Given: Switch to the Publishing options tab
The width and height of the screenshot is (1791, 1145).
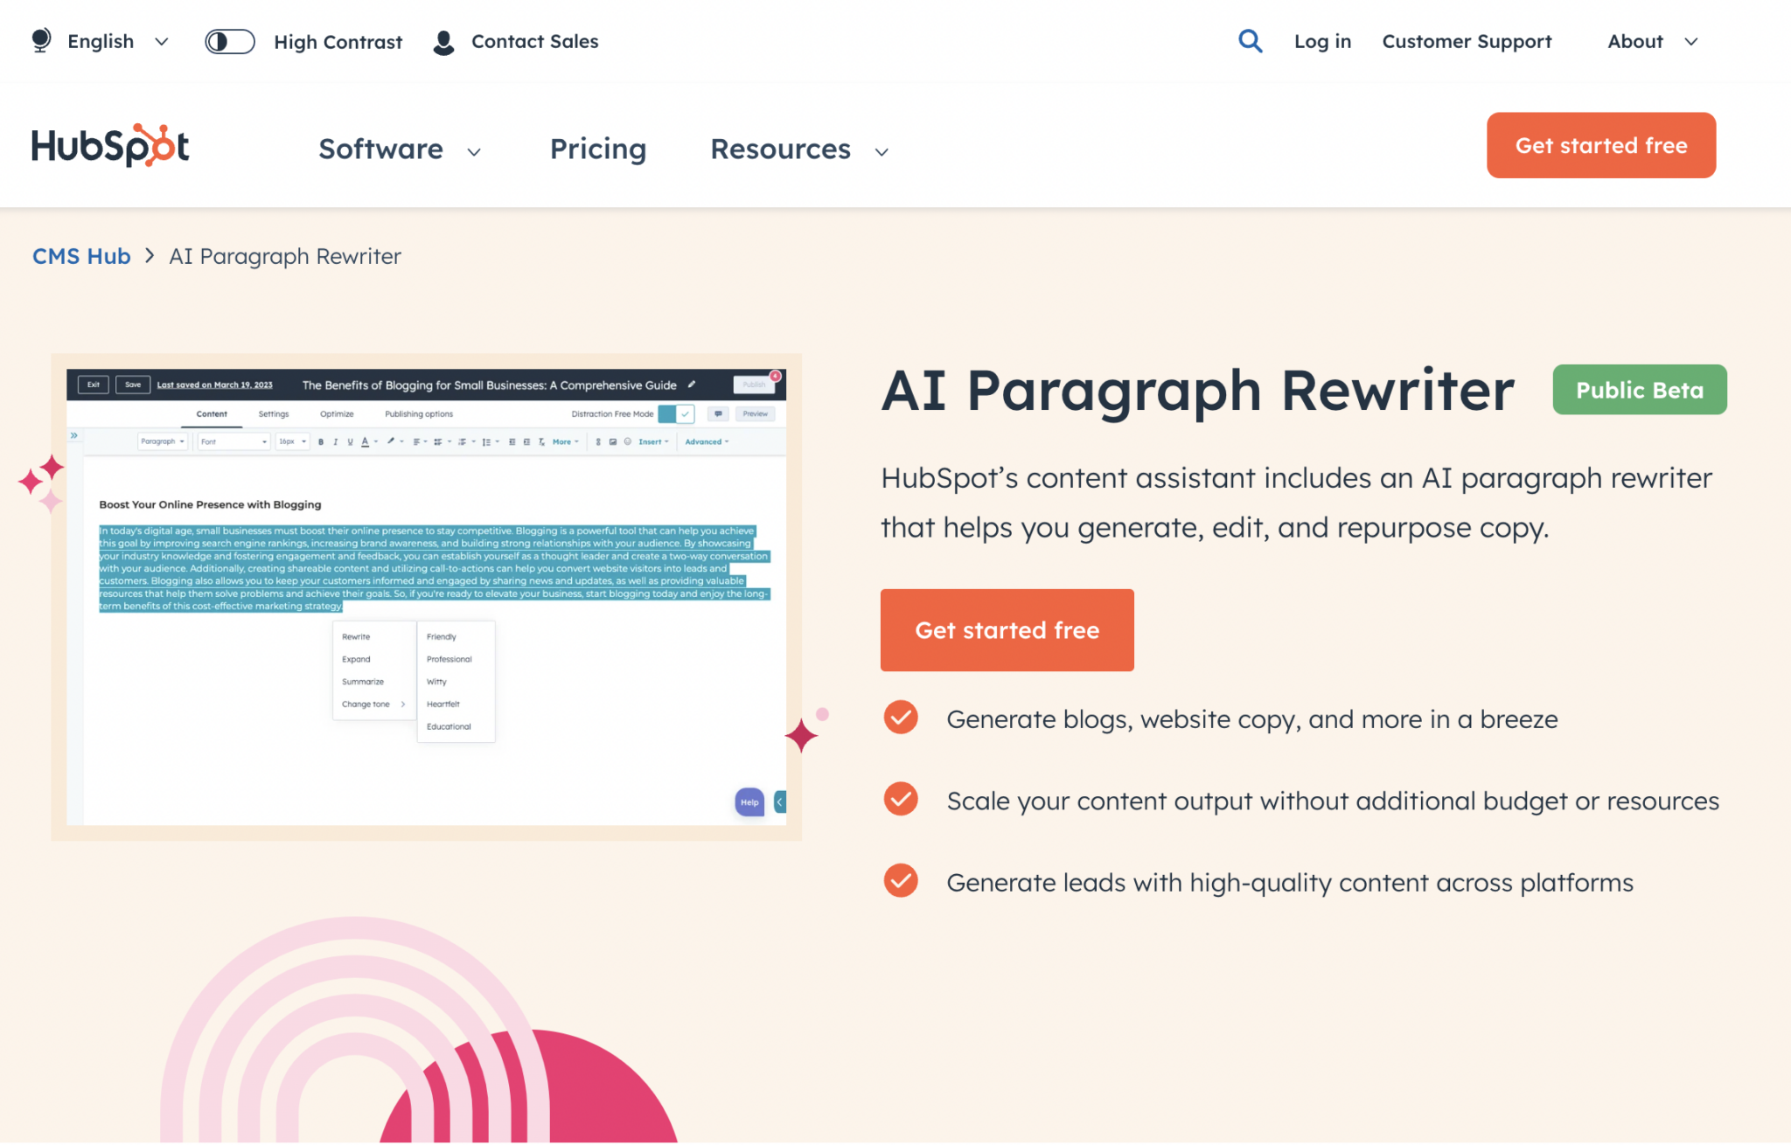Looking at the screenshot, I should [x=418, y=413].
